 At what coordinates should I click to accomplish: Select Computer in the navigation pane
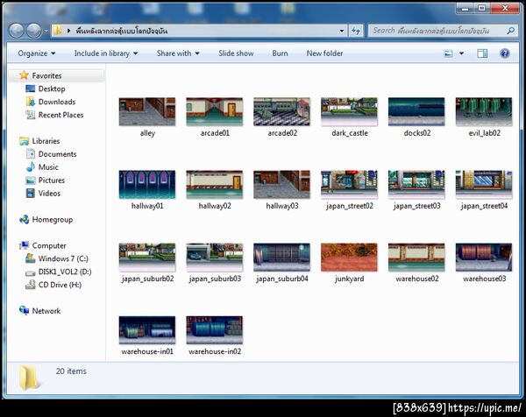(49, 245)
